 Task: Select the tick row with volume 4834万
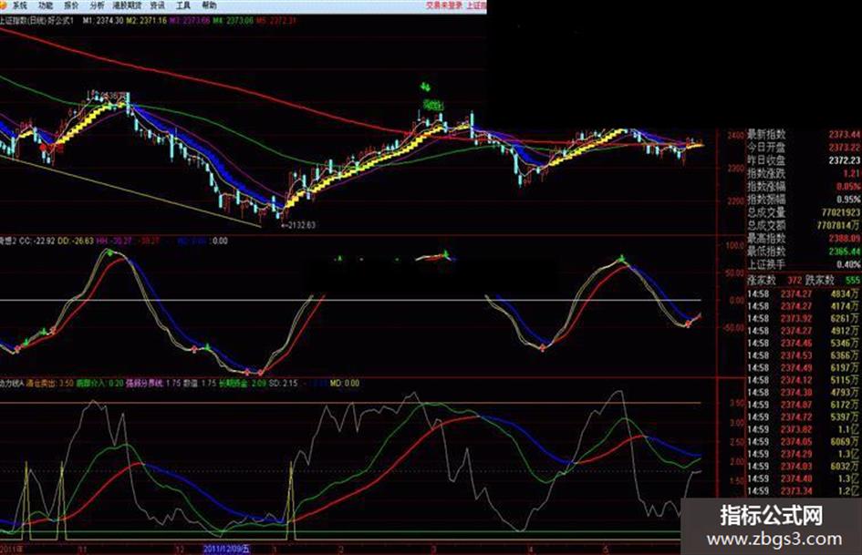[804, 294]
